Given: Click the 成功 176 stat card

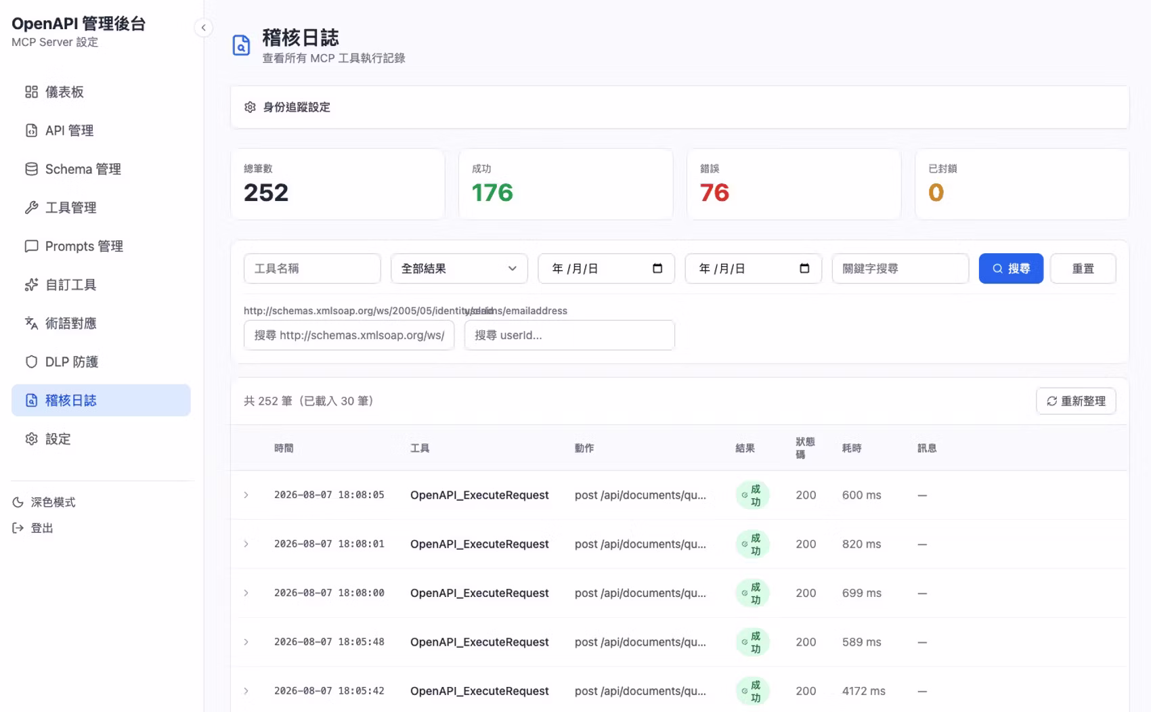Looking at the screenshot, I should (566, 184).
